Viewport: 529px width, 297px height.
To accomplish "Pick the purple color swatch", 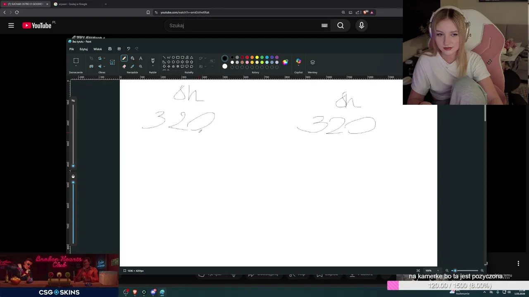I will pos(277,57).
